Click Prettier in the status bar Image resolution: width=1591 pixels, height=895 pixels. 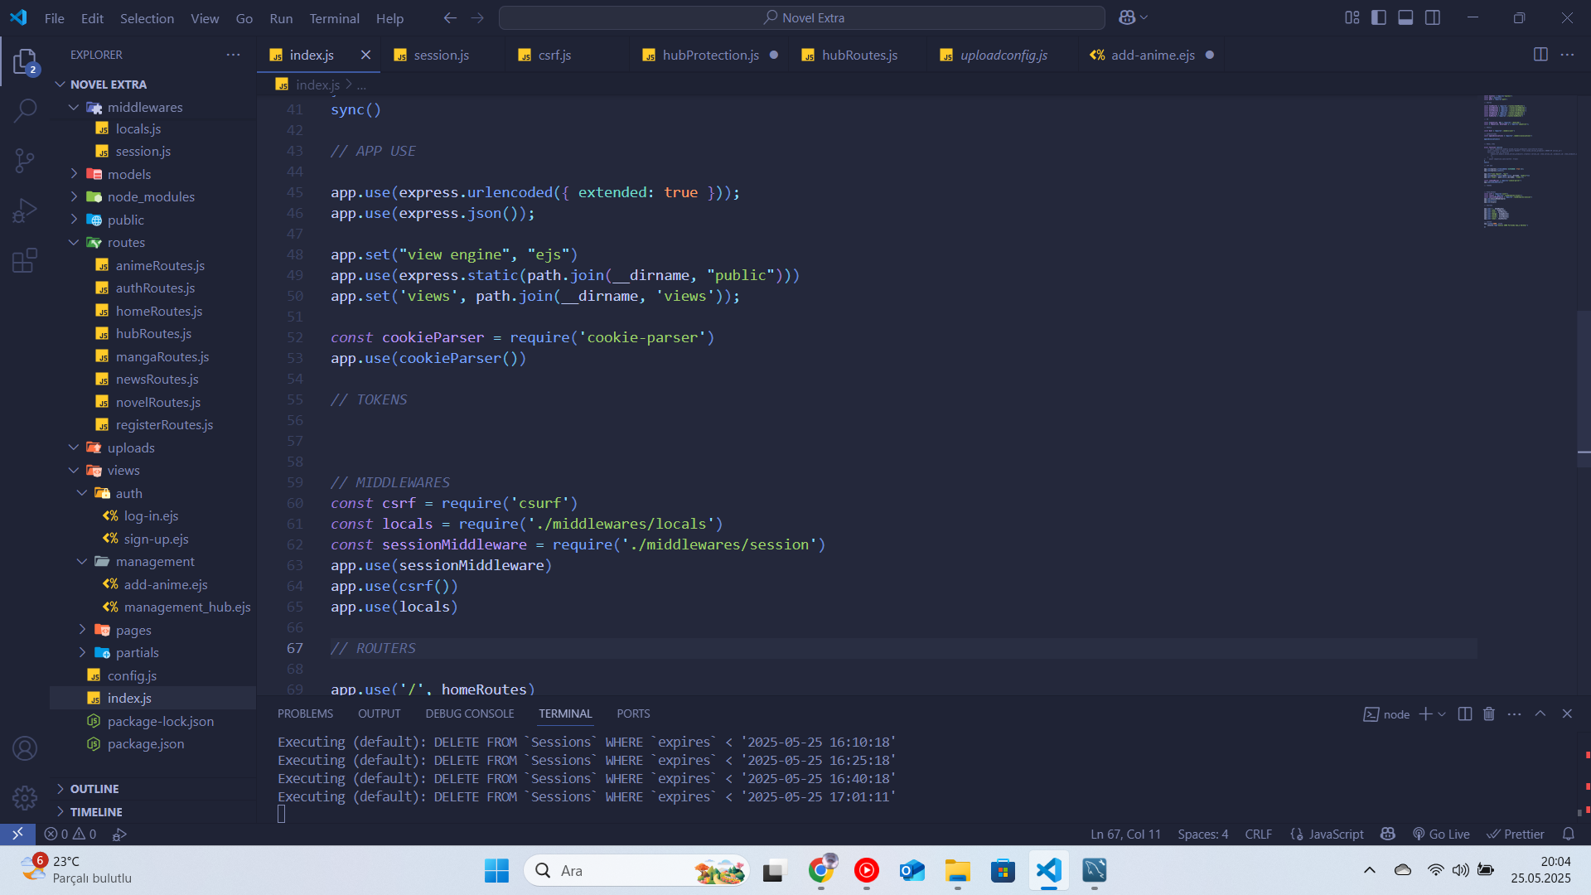tap(1516, 835)
